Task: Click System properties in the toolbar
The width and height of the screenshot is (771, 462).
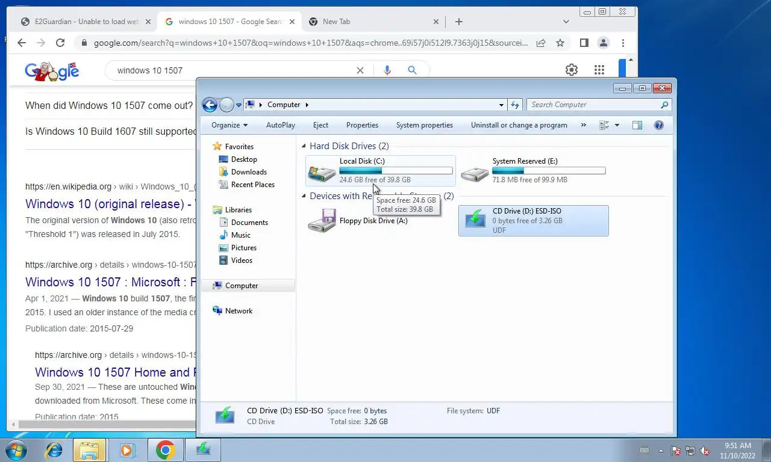Action: (425, 125)
